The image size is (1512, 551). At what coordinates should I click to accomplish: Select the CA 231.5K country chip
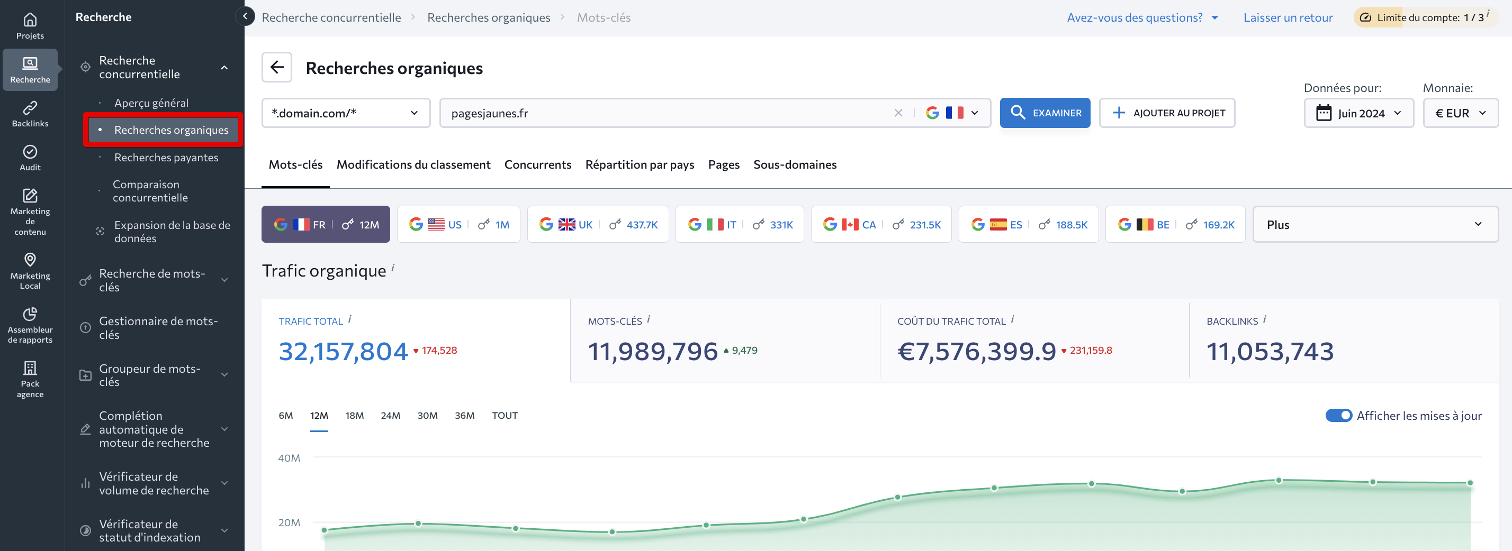[x=881, y=224]
